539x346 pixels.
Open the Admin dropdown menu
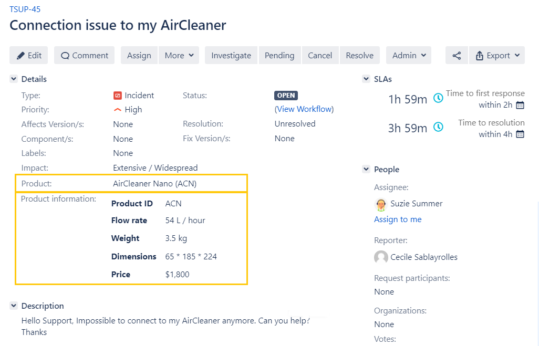point(409,56)
